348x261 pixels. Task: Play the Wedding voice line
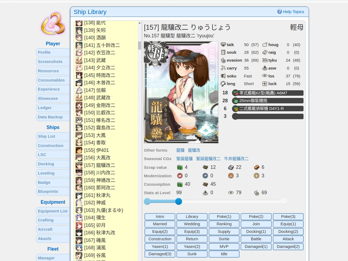192,224
